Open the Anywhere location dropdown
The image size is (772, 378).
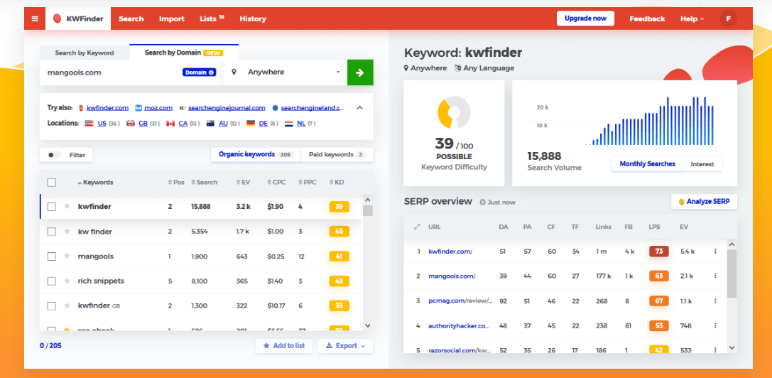pos(286,72)
